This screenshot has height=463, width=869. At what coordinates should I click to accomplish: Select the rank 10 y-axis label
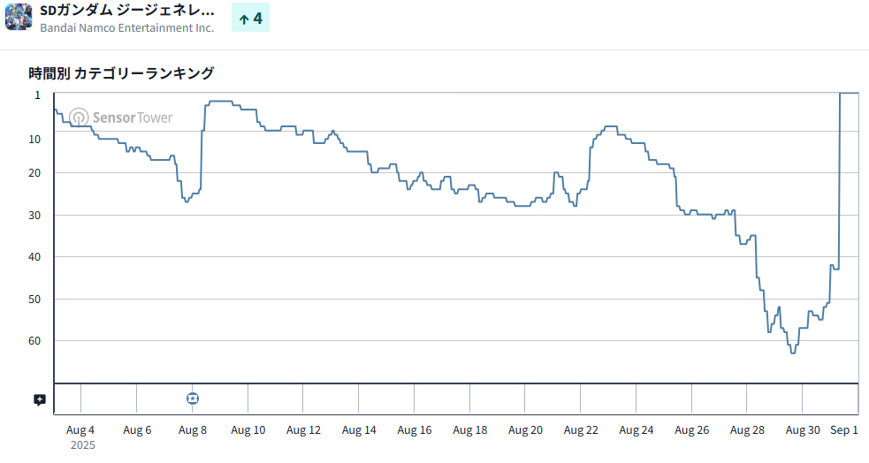[x=35, y=139]
